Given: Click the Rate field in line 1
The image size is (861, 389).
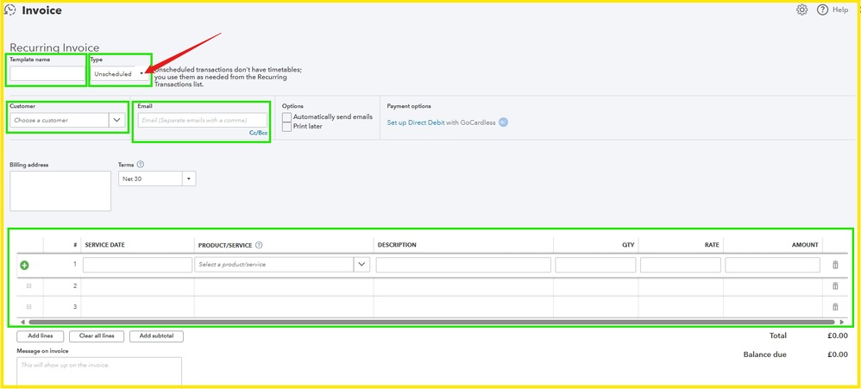Looking at the screenshot, I should click(x=681, y=265).
